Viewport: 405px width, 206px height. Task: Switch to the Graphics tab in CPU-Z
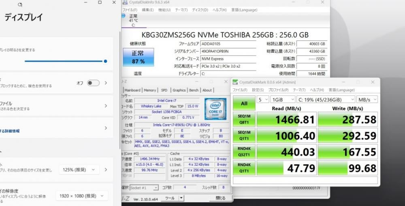[179, 90]
